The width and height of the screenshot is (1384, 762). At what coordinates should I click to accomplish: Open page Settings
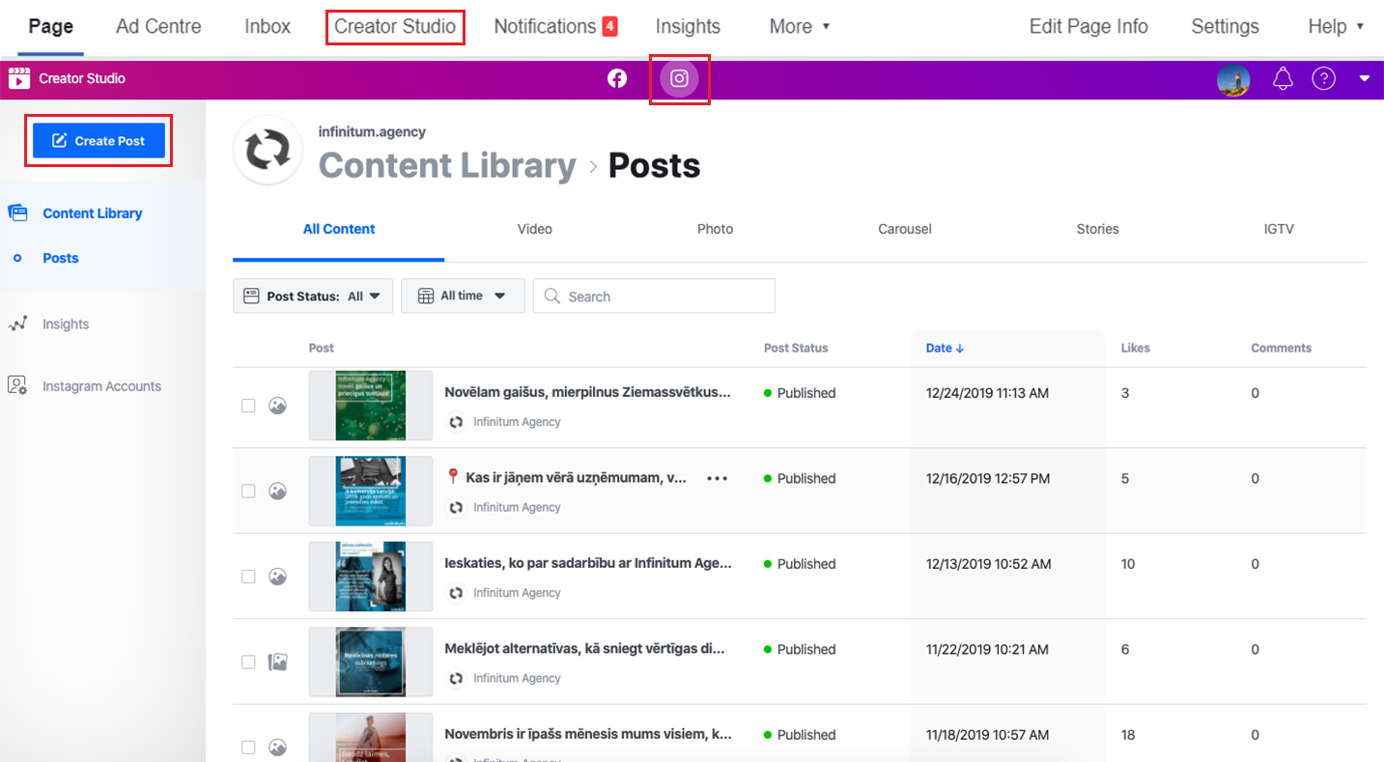[1225, 27]
